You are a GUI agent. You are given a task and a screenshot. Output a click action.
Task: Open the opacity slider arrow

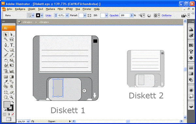click(132, 15)
